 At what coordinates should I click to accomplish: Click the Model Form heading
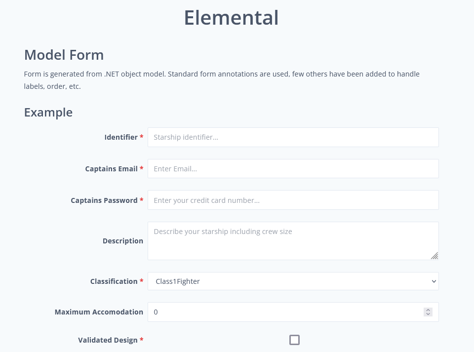[x=64, y=55]
